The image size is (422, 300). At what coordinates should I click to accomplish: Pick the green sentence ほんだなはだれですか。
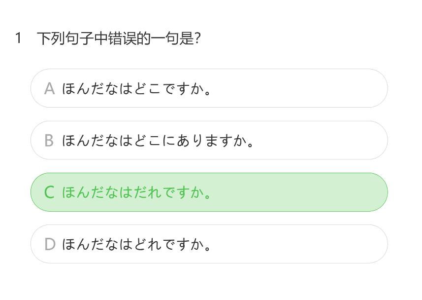137,192
